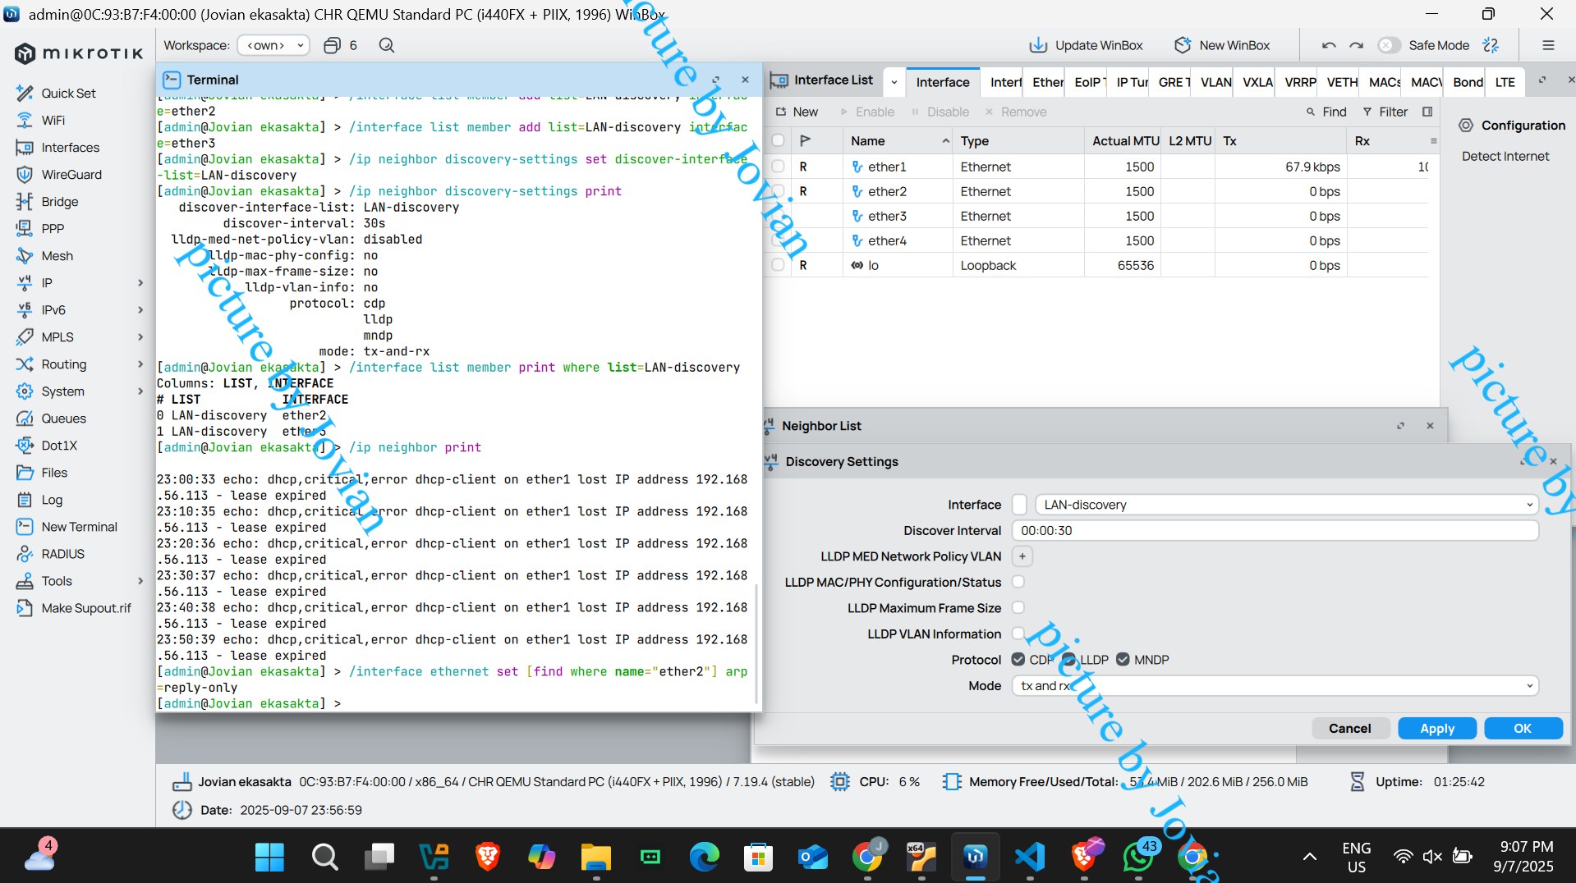Select the ether1 row checkbox

[778, 167]
